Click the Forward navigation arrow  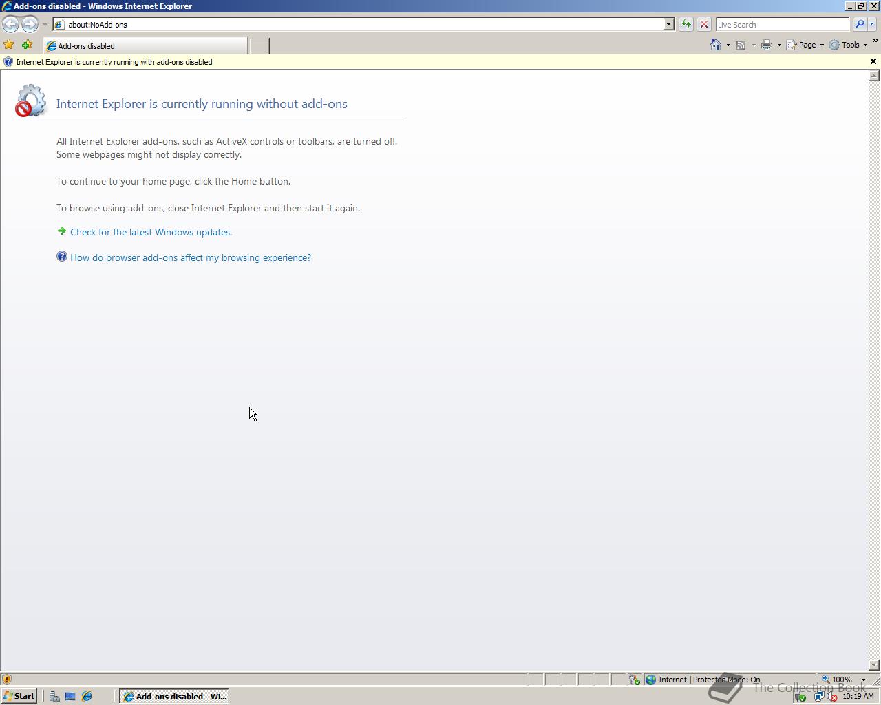29,25
